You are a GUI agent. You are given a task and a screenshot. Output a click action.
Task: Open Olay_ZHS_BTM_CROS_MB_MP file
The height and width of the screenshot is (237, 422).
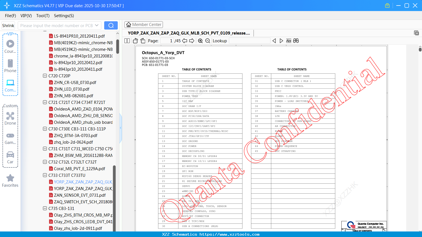pyautogui.click(x=83, y=215)
